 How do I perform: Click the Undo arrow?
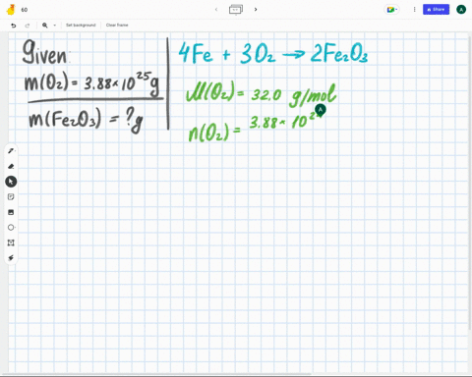(x=14, y=26)
